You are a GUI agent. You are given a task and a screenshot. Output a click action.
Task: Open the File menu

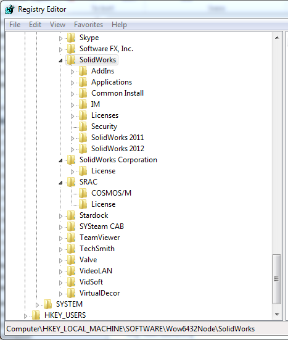(x=15, y=25)
